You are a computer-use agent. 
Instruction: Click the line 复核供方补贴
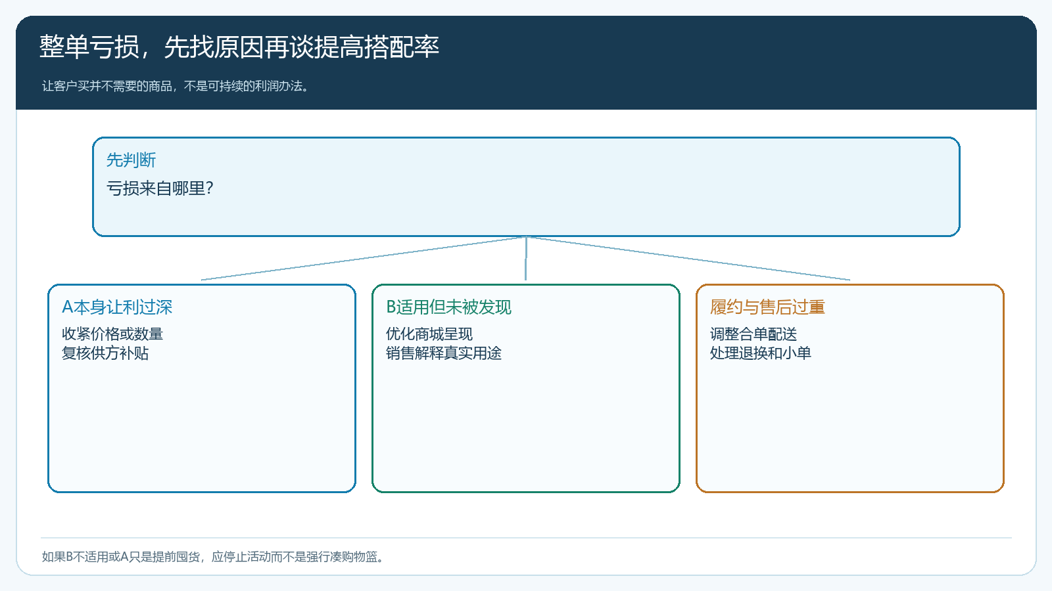point(105,353)
